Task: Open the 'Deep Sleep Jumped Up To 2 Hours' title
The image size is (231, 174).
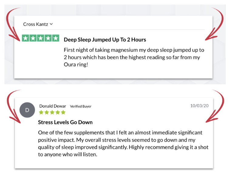Action: 105,40
